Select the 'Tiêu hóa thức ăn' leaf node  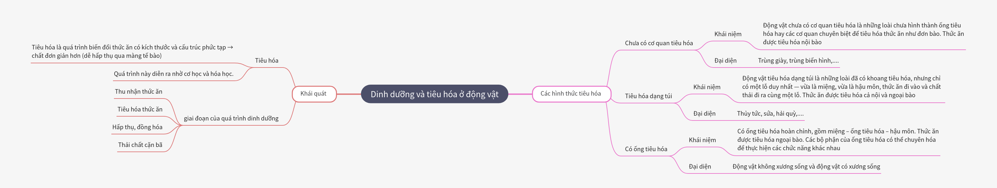(140, 110)
